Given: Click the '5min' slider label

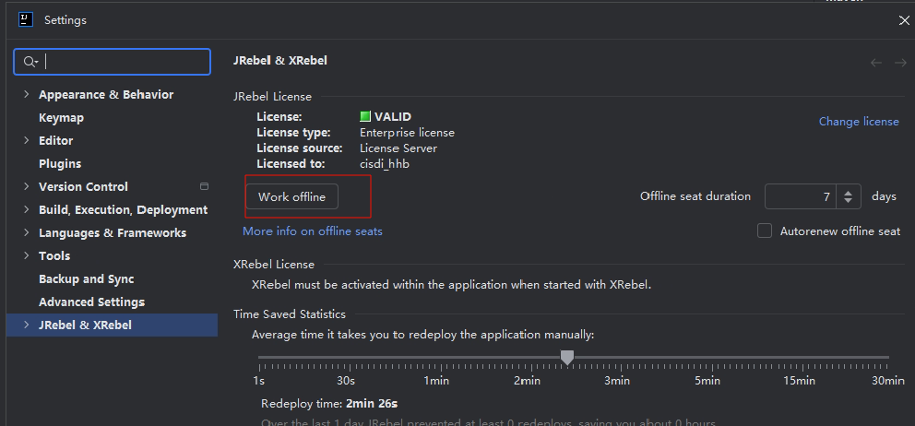Looking at the screenshot, I should (707, 381).
